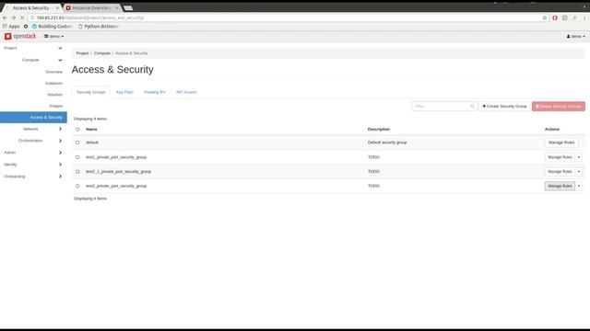Expand the Identity sidebar section
Image resolution: width=590 pixels, height=331 pixels.
click(x=33, y=165)
